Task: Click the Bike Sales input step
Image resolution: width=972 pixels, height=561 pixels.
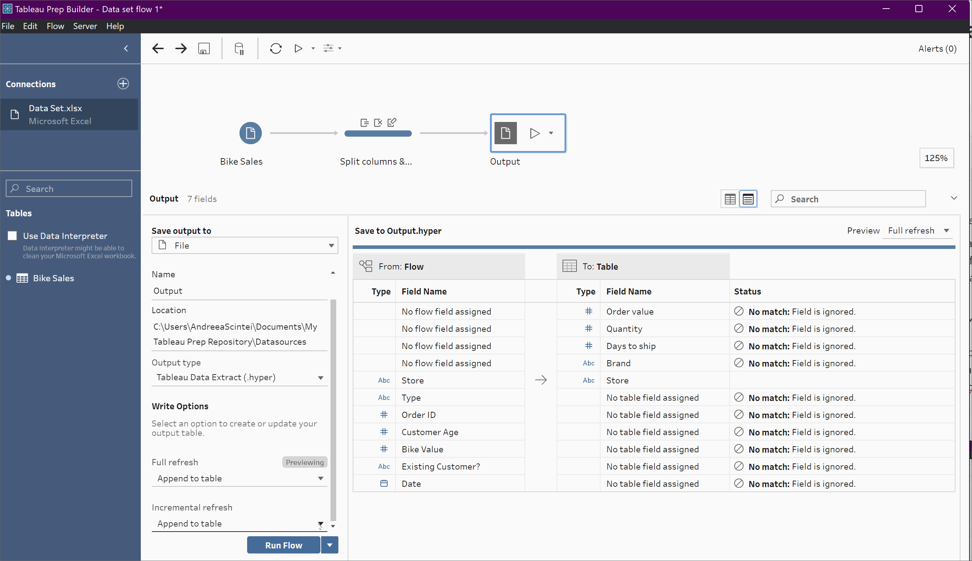Action: click(250, 133)
